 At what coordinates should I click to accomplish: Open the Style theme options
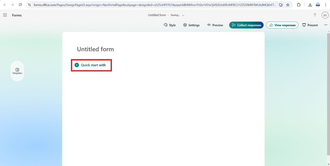point(170,25)
